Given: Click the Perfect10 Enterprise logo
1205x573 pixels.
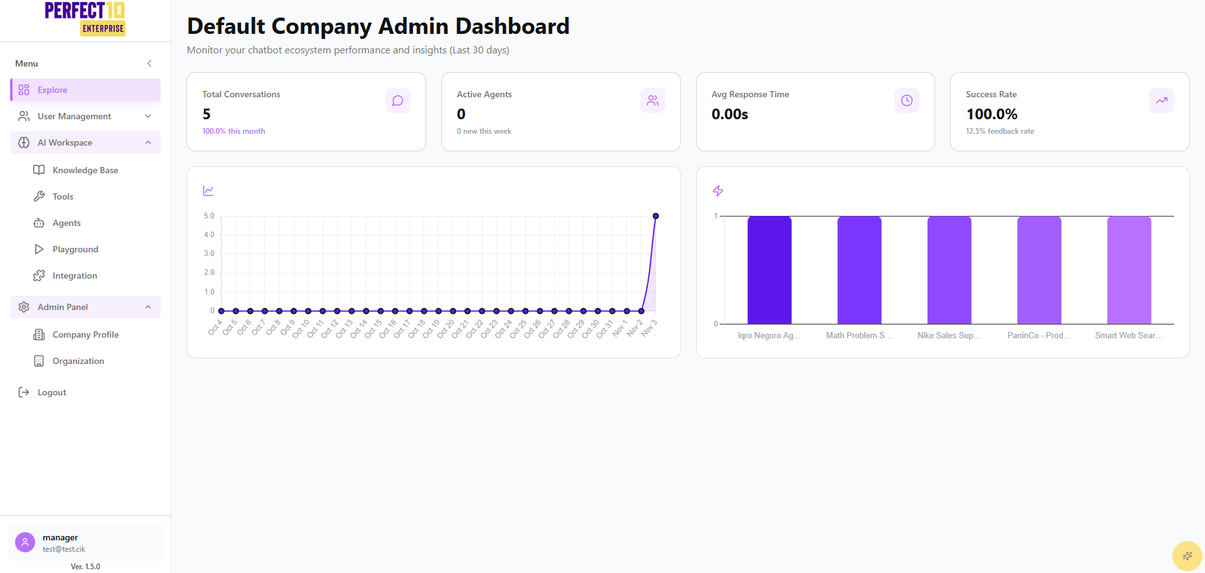Looking at the screenshot, I should point(85,19).
